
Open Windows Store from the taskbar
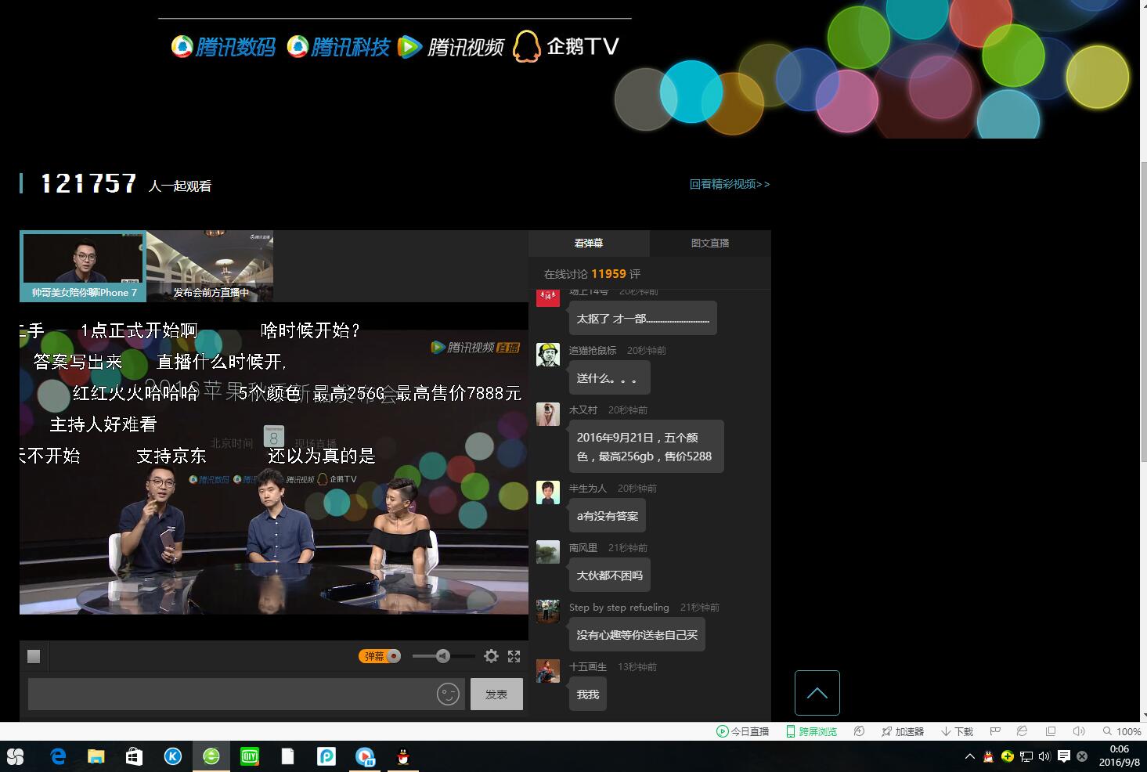[134, 756]
